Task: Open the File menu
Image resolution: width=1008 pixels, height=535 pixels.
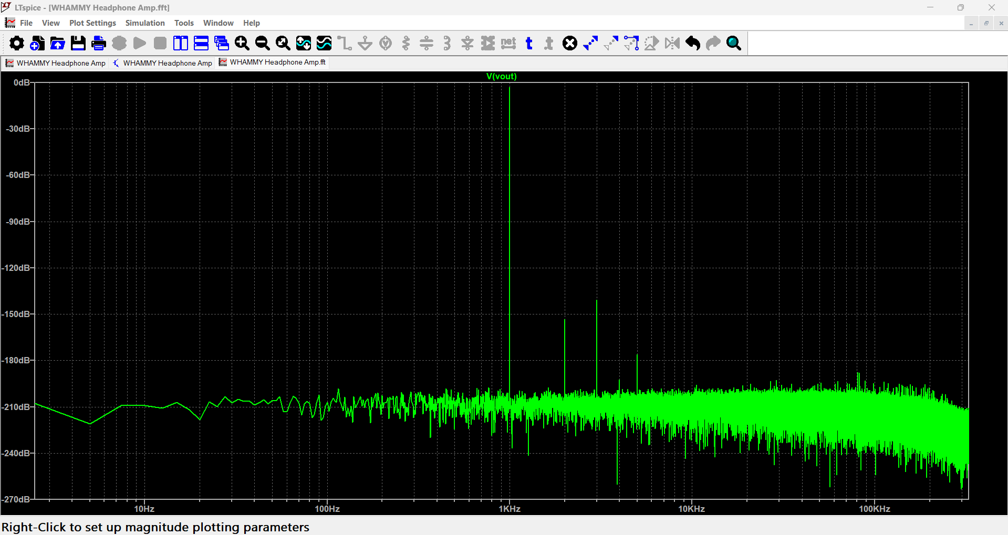Action: coord(26,23)
